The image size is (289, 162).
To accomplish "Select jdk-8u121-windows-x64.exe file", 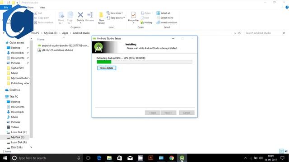I will [x=55, y=50].
